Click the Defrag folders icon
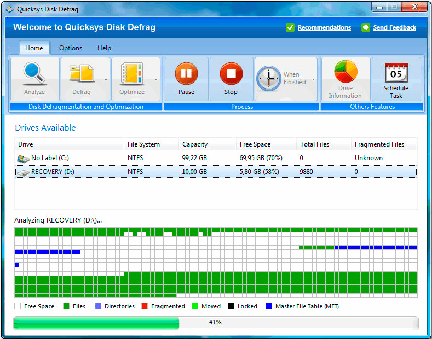 pos(82,73)
